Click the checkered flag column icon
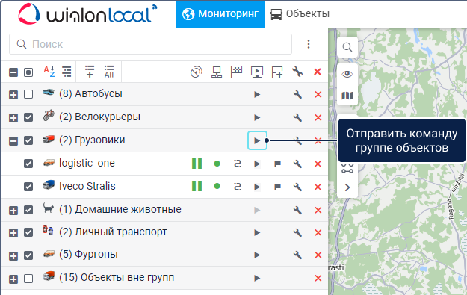This screenshot has height=295, width=467. point(236,72)
